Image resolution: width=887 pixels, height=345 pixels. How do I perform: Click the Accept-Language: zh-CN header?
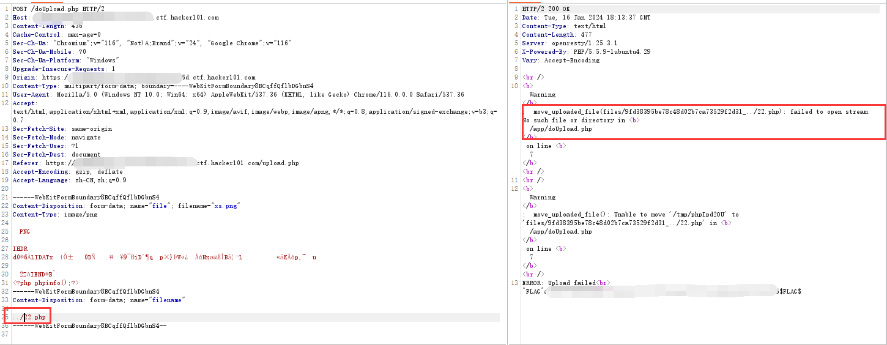point(69,180)
